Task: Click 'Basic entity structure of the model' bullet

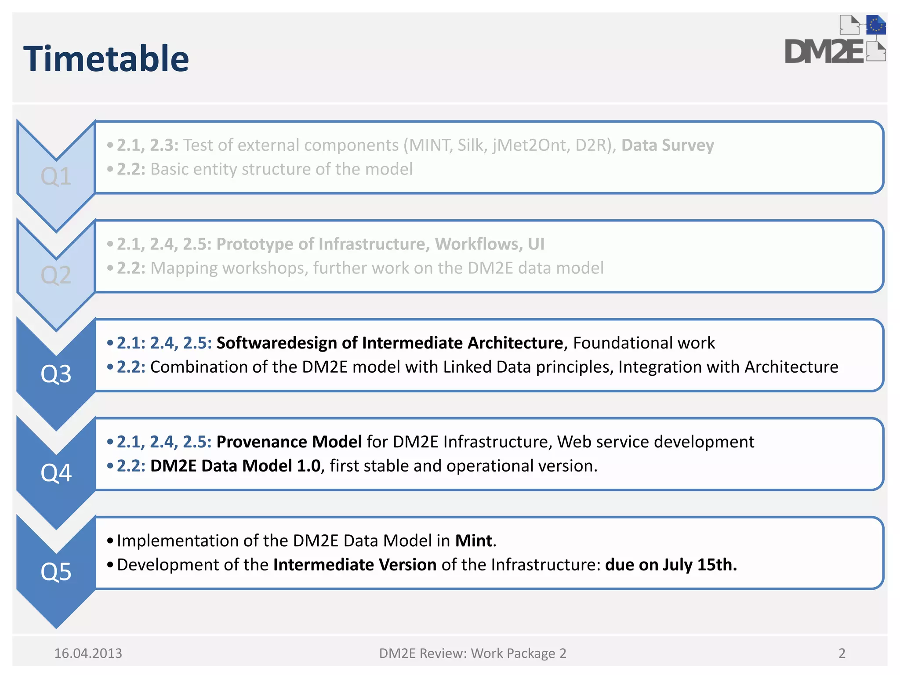Action: click(281, 169)
